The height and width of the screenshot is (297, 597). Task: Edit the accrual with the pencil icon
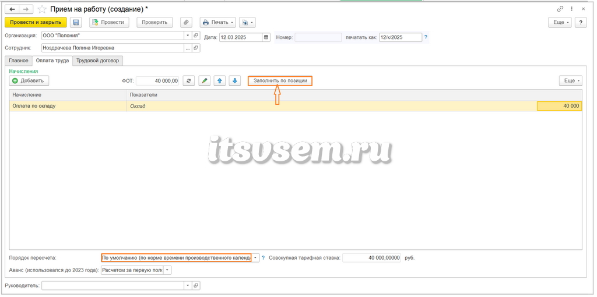pyautogui.click(x=205, y=80)
